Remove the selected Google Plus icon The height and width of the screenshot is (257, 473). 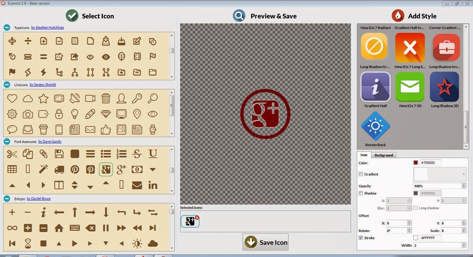tap(197, 218)
